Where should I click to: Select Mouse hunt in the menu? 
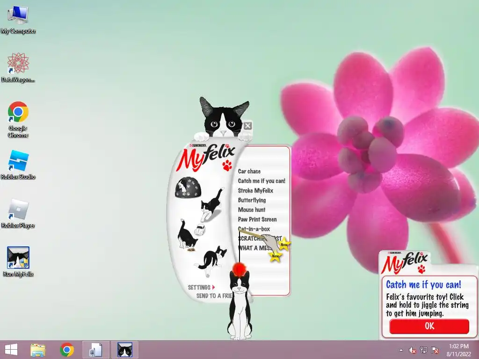coord(251,210)
